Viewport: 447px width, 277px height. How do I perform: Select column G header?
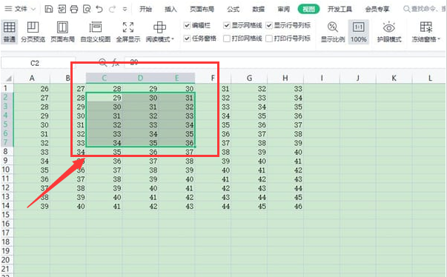(x=249, y=78)
